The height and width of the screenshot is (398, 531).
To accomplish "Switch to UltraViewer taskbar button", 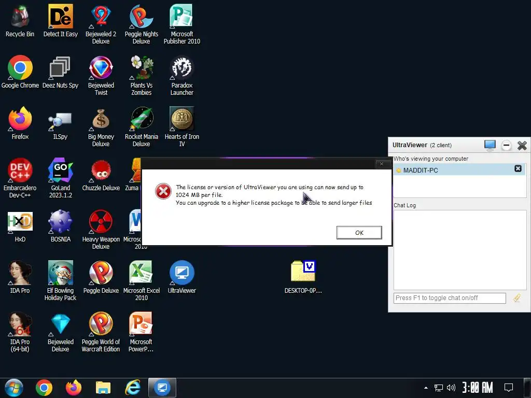I will pos(162,388).
